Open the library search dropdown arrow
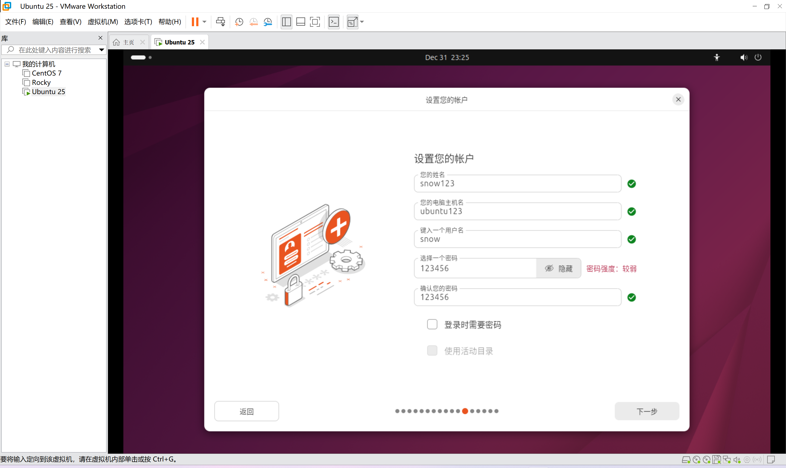 point(102,50)
